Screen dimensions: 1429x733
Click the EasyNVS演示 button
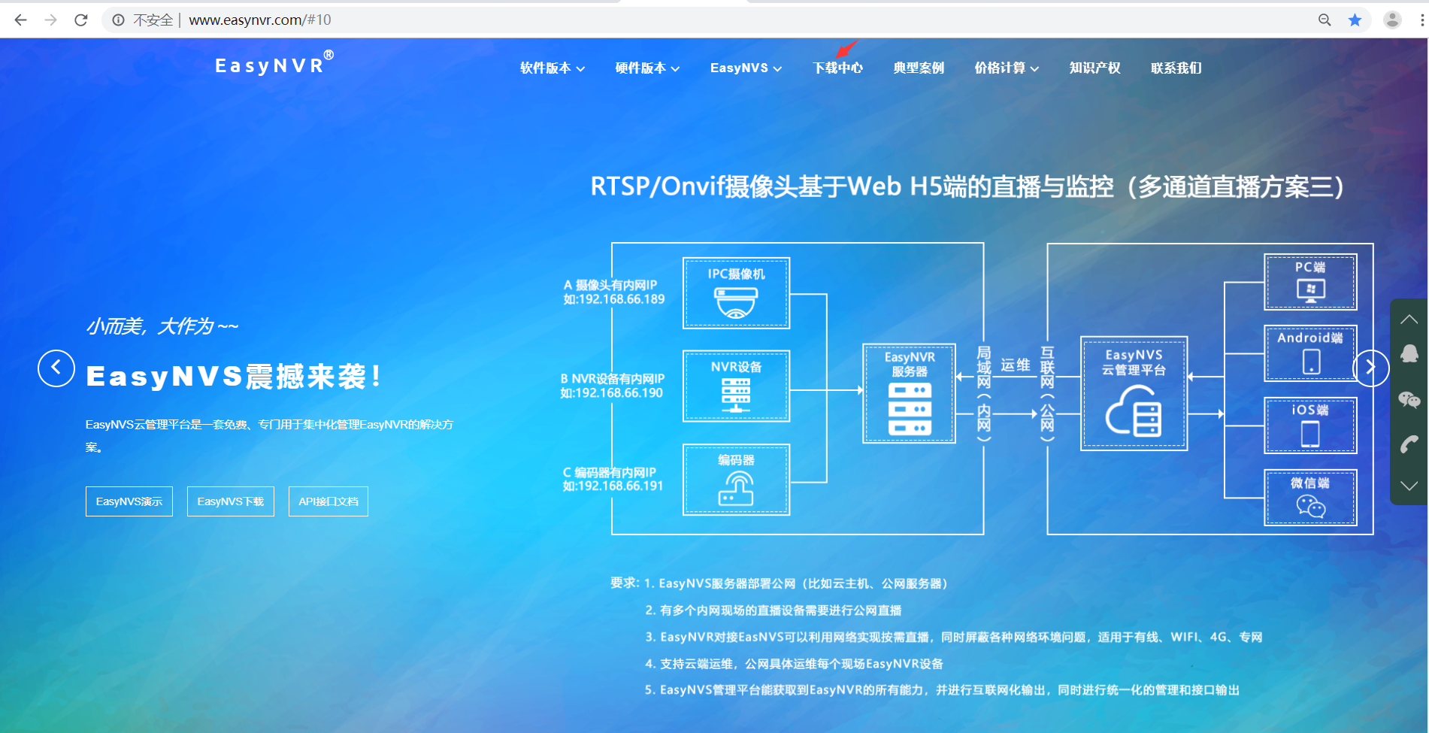[x=129, y=501]
